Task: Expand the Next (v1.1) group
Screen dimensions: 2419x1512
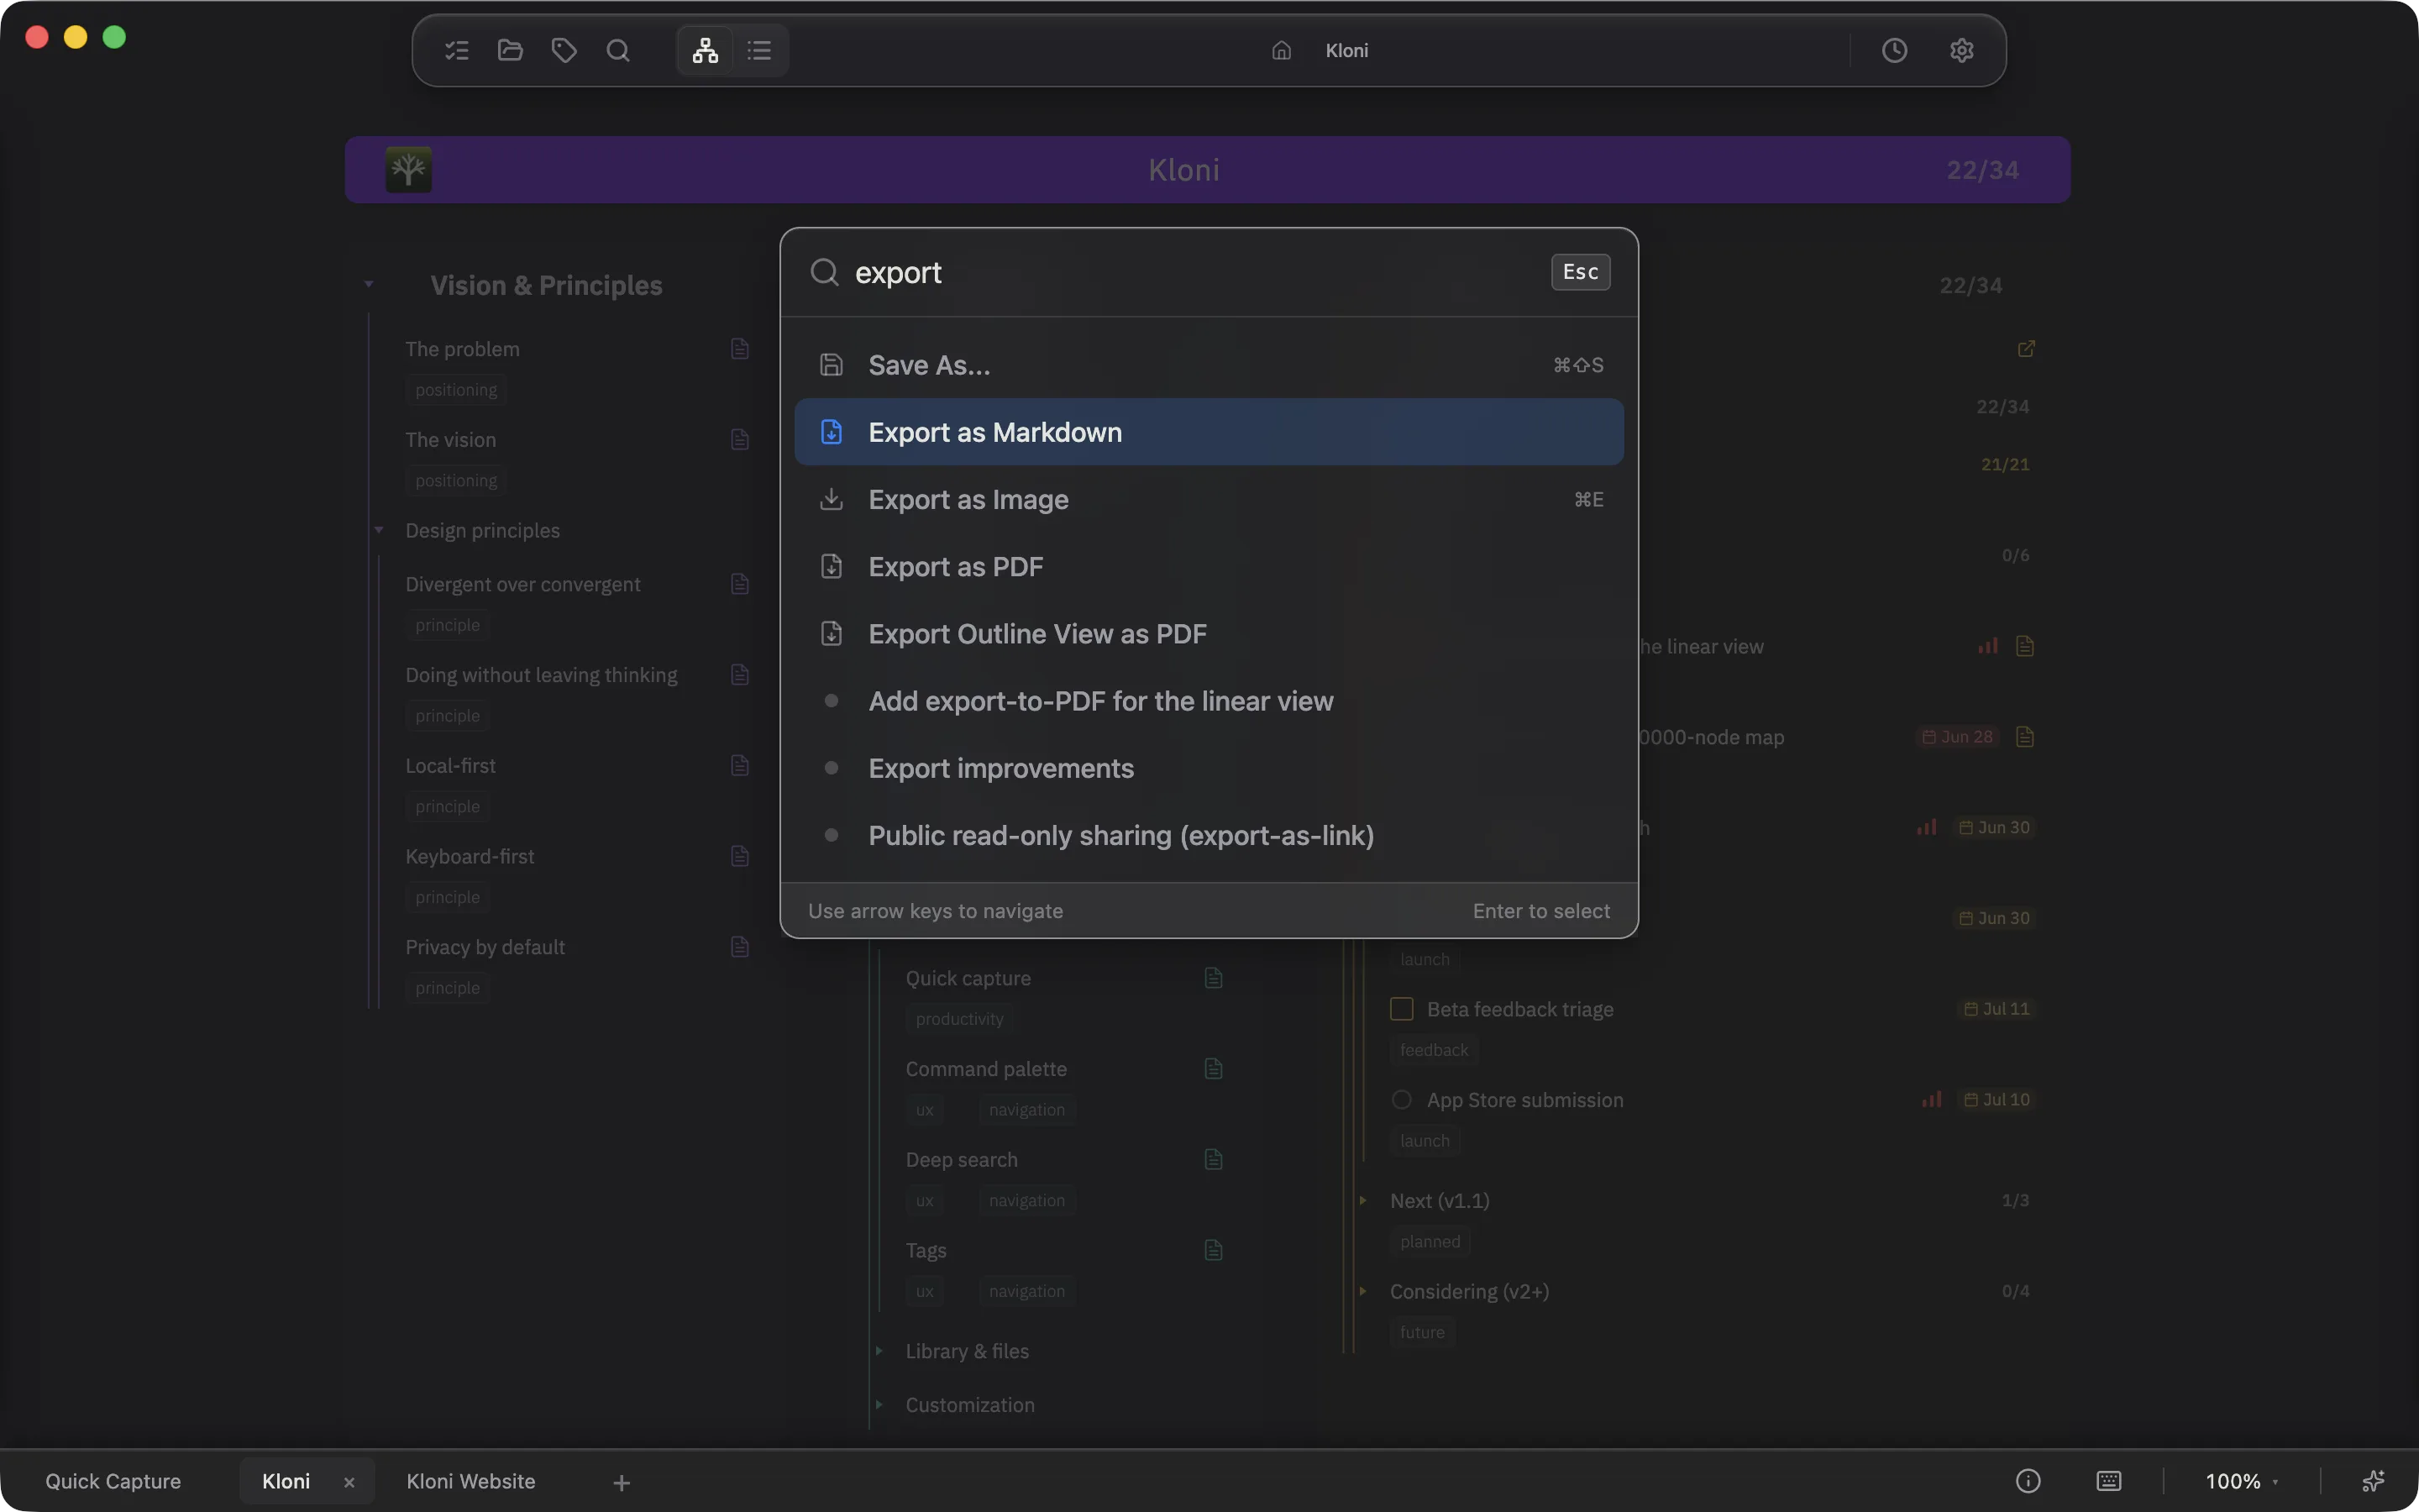Action: click(x=1362, y=1200)
